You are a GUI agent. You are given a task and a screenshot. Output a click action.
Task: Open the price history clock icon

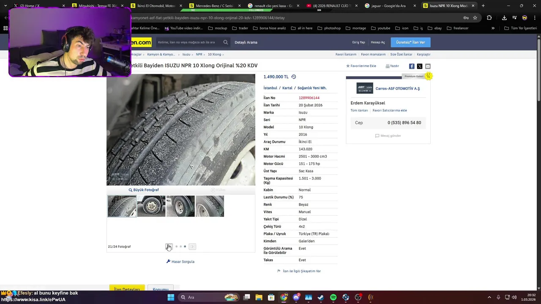[294, 77]
